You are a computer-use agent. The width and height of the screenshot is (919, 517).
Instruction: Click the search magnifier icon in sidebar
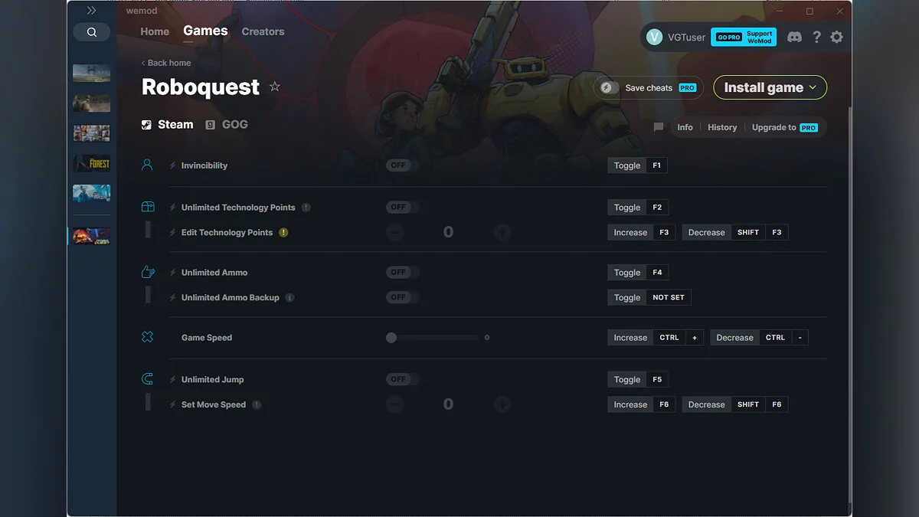[x=92, y=32]
